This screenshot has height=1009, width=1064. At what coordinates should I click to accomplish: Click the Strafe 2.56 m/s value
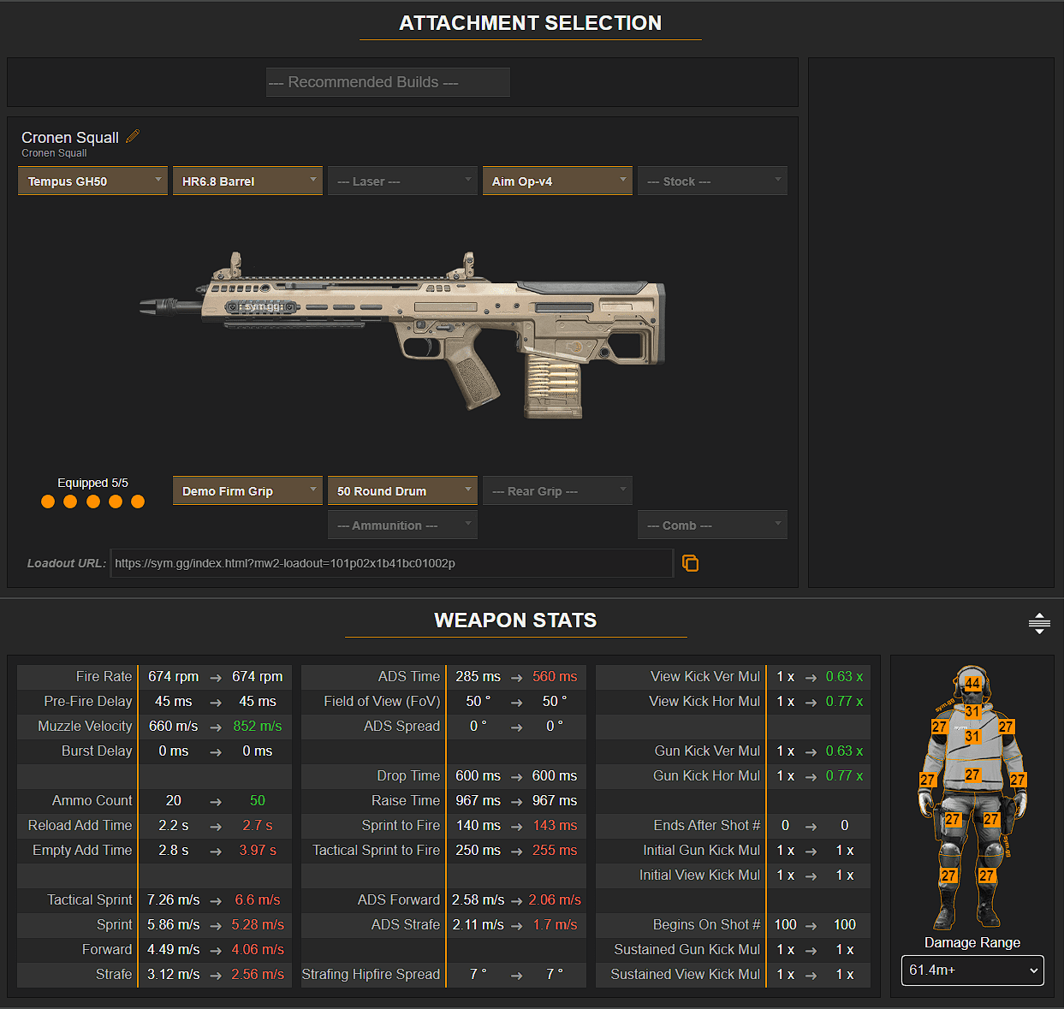click(x=257, y=974)
